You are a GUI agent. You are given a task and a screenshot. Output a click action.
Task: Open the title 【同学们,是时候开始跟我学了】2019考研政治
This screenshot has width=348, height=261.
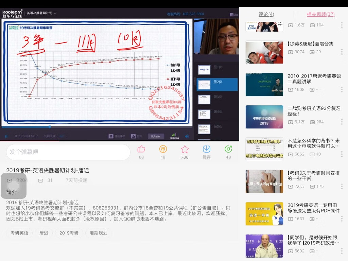point(313,240)
